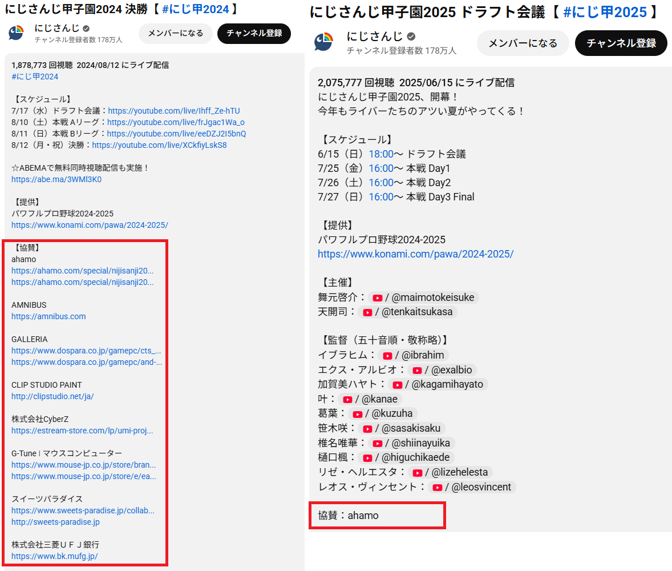Click the YouTube icon beside @ibrahim

point(387,356)
